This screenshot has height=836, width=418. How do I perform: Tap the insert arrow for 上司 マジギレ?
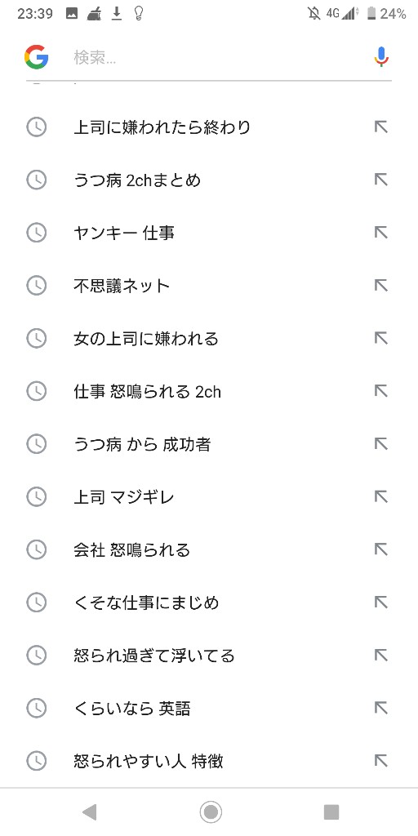[x=380, y=497]
